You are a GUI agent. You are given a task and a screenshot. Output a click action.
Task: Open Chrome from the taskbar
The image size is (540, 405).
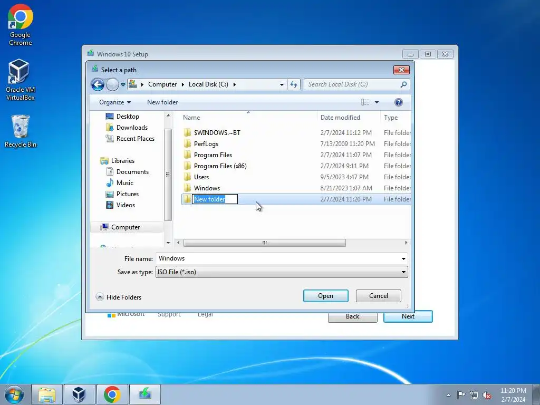[x=112, y=394]
